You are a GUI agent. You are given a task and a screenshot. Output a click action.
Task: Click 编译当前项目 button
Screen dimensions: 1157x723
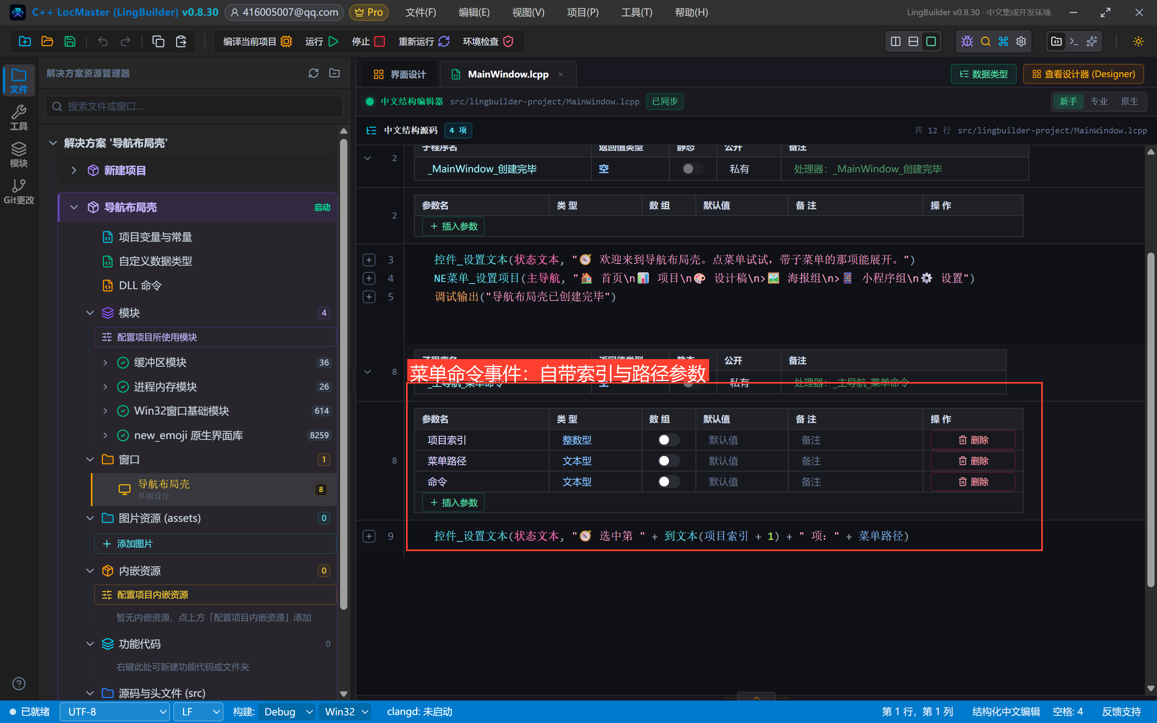click(x=257, y=42)
